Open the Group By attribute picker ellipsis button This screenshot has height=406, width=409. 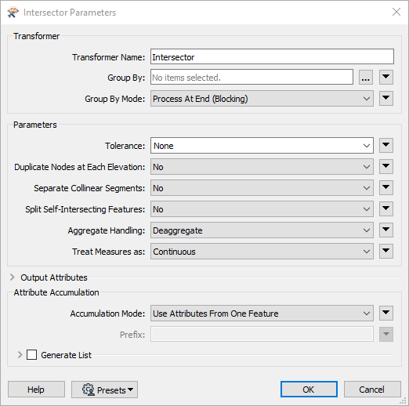tap(365, 78)
